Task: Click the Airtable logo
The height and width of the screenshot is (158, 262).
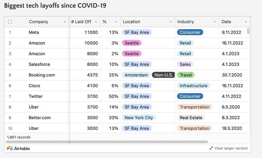Action: click(19, 148)
